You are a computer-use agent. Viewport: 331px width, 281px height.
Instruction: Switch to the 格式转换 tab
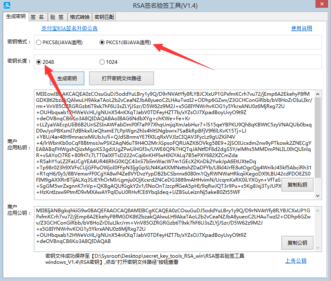(x=80, y=17)
